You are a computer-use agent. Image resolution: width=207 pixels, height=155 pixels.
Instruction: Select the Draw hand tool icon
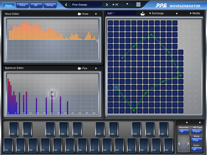[79, 14]
